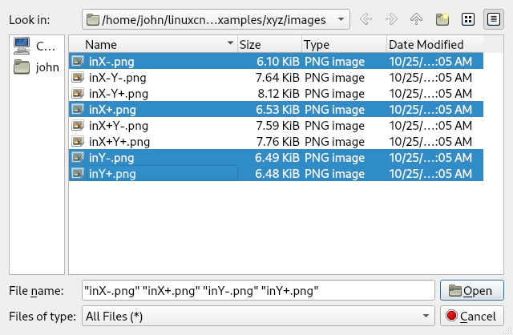Select the inY+.png file icon
Viewport: 513px width, 335px height.
[78, 173]
